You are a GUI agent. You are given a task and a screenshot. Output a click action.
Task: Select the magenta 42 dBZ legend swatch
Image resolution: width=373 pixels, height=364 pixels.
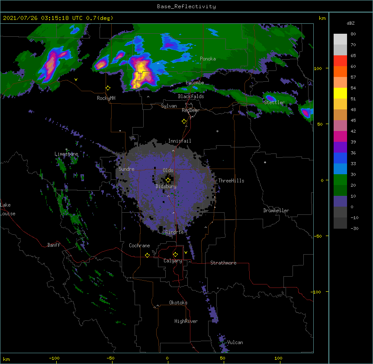tap(340, 136)
